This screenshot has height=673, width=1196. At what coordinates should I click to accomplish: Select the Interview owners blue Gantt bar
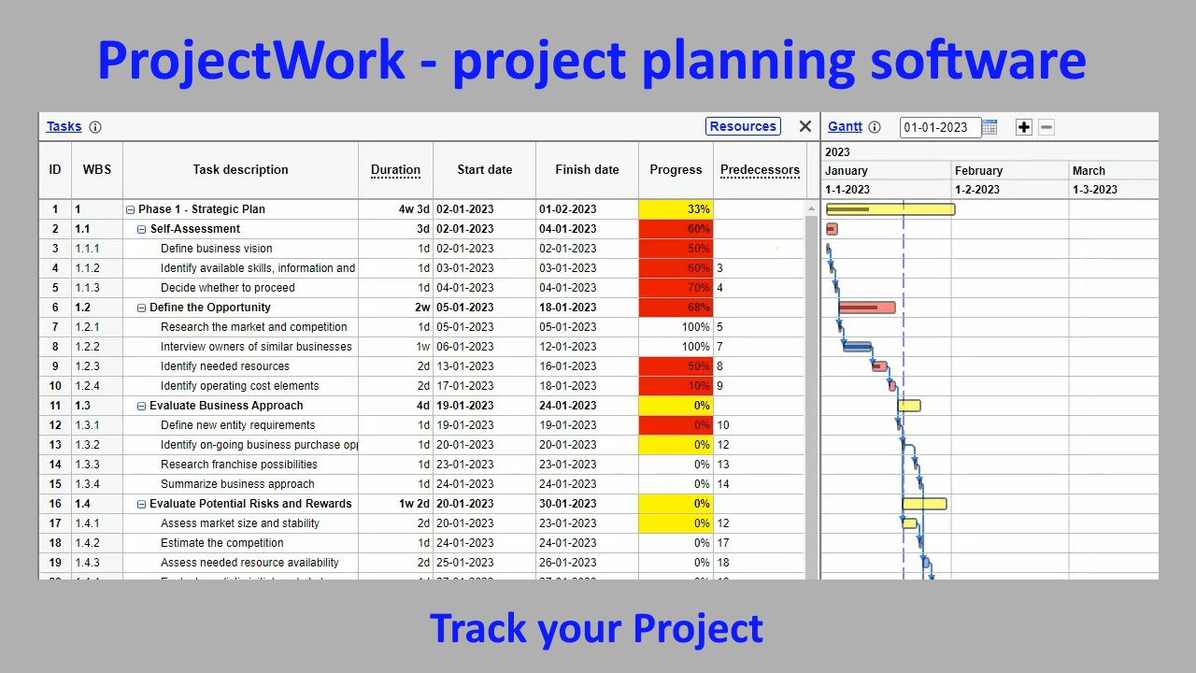point(858,347)
